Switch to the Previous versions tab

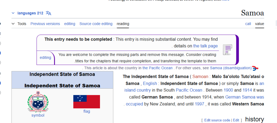click(45, 24)
